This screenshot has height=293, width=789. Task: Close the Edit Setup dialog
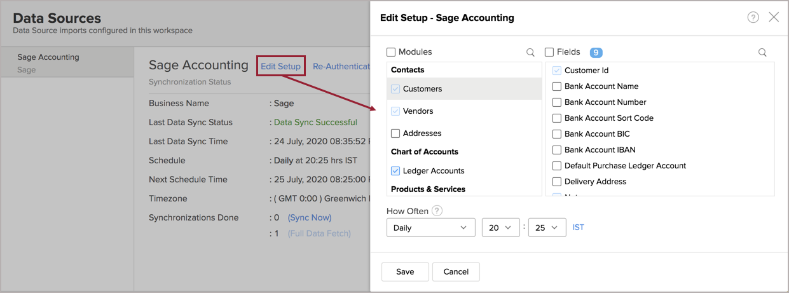(774, 17)
